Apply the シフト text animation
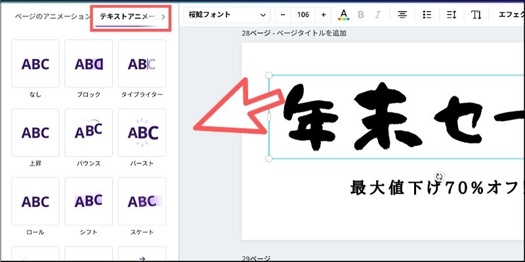 pyautogui.click(x=89, y=201)
